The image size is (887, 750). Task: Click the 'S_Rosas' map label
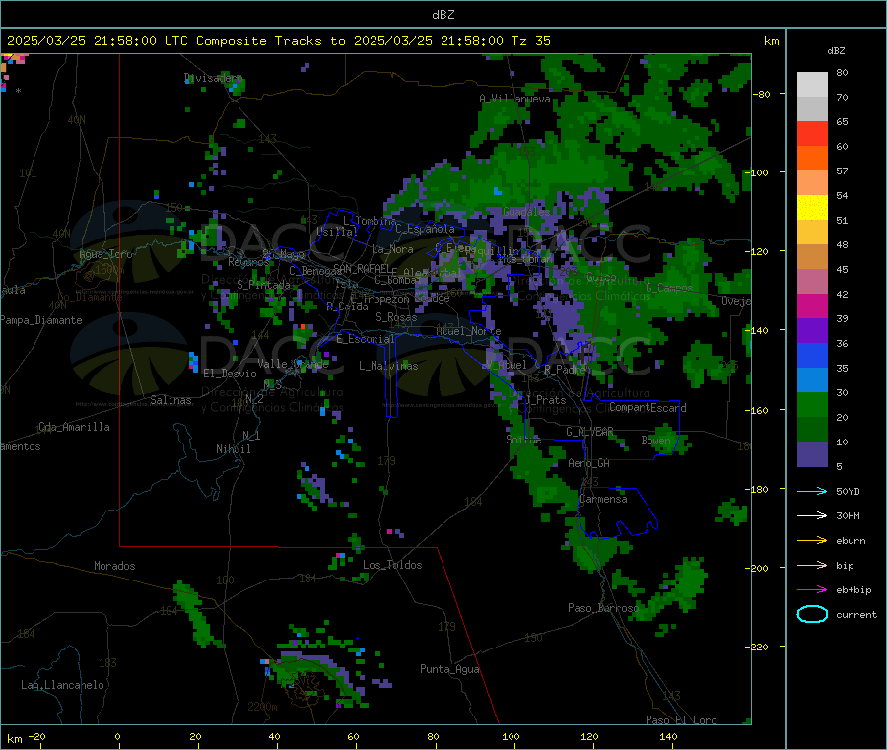point(396,318)
